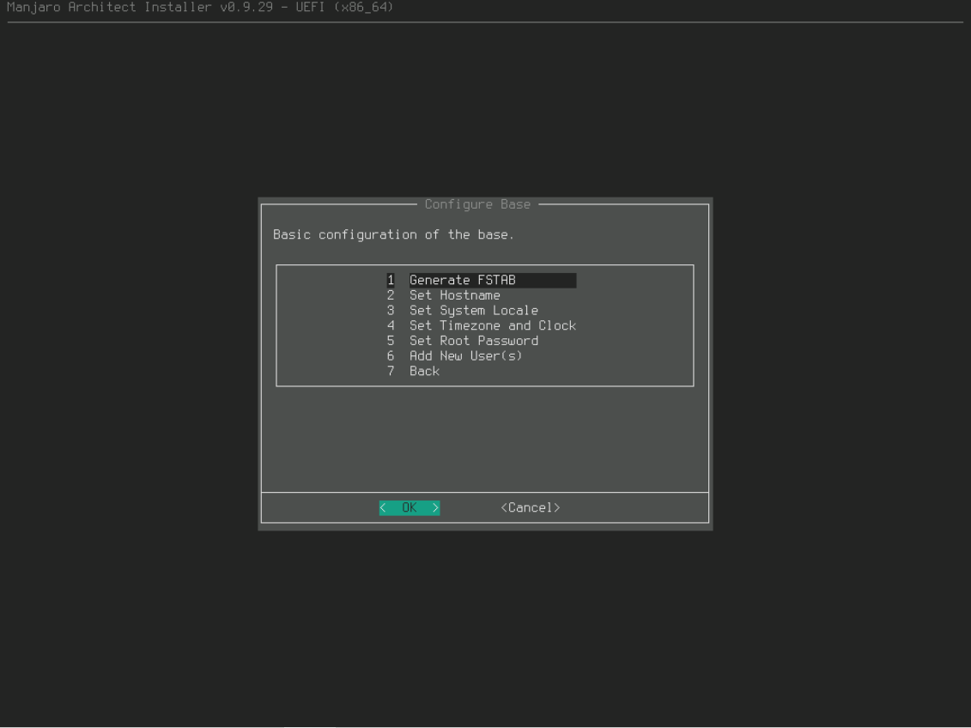Select Set Timezone and Clock
Viewport: 971px width, 728px height.
[492, 325]
